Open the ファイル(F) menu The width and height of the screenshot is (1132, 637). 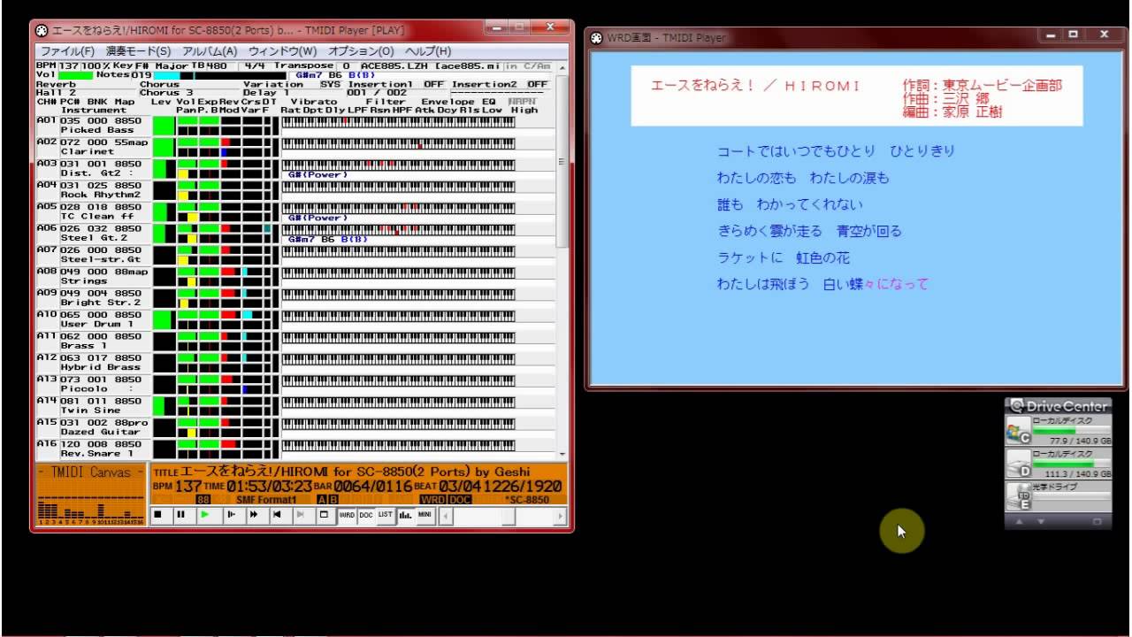67,51
